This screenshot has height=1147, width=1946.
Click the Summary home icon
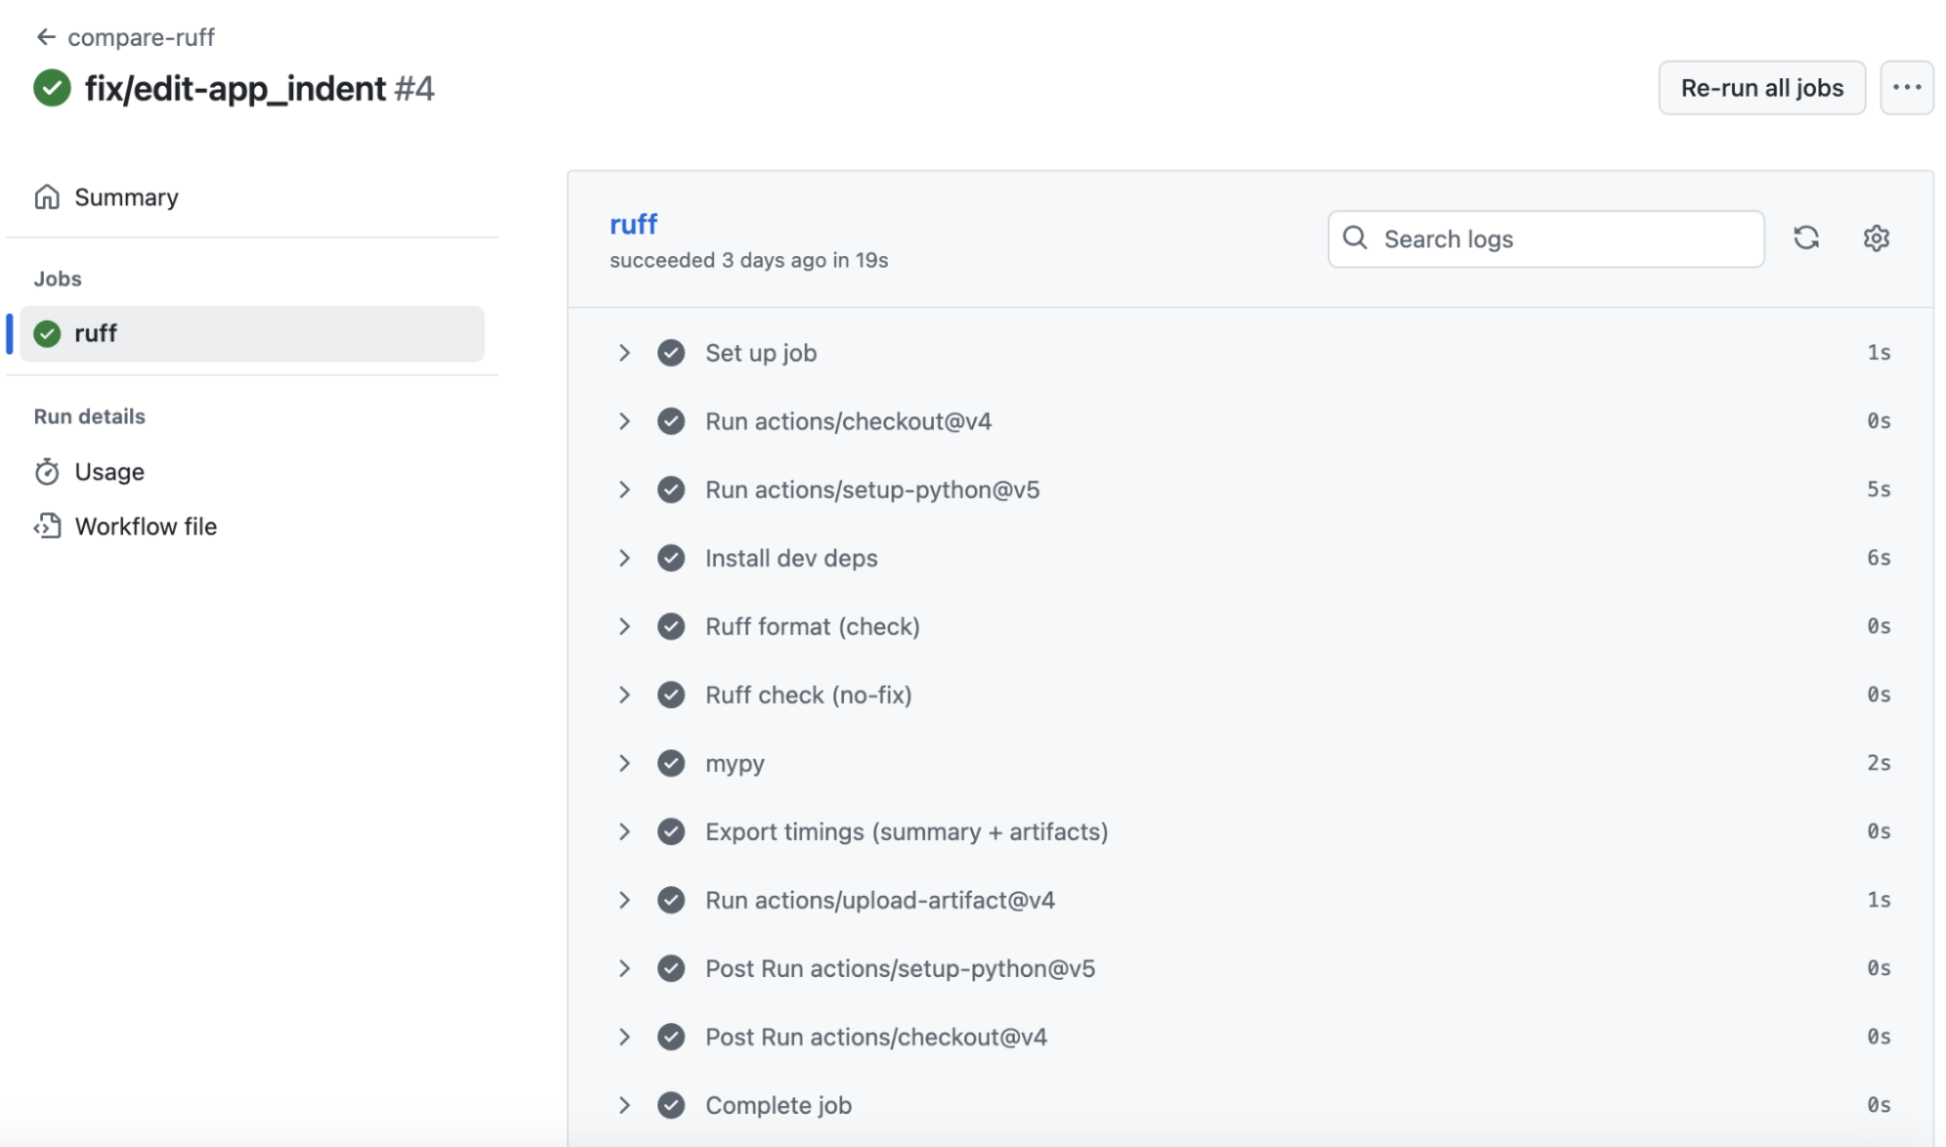coord(47,197)
